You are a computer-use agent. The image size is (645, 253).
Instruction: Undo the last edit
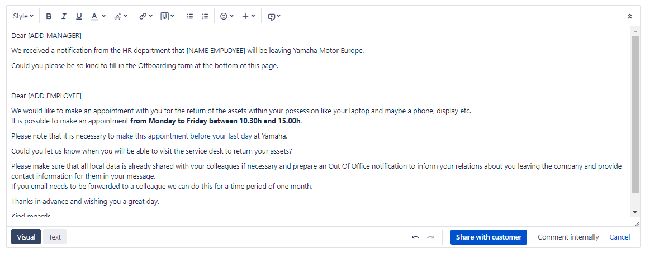[415, 237]
